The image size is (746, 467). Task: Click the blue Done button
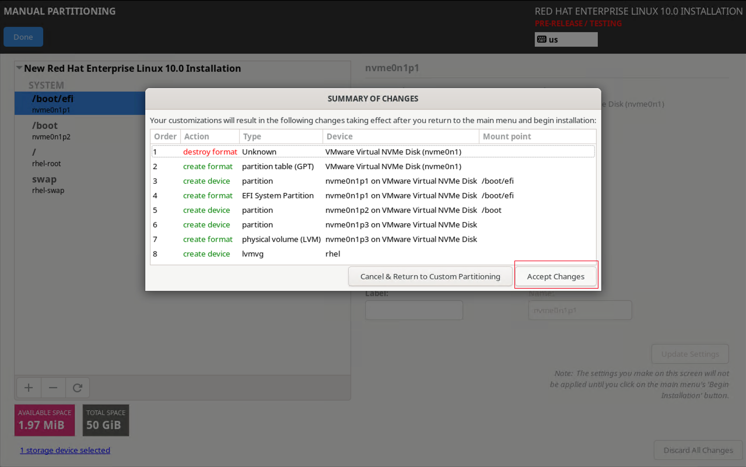pyautogui.click(x=23, y=37)
